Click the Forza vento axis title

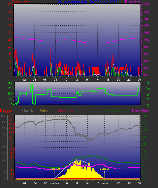(22, 2)
